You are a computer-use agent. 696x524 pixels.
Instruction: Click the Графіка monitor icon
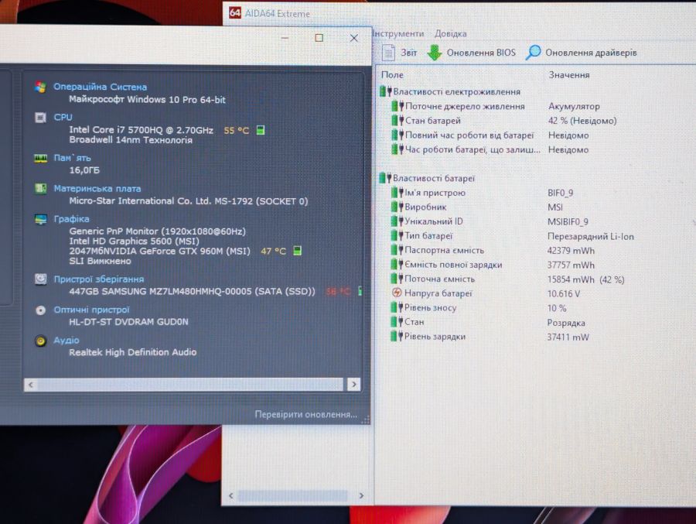[x=40, y=219]
